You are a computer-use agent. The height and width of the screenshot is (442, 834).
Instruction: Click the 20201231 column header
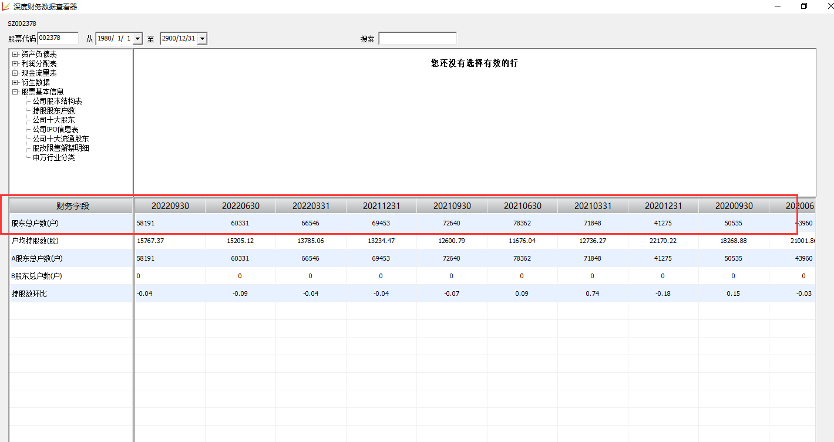[663, 206]
